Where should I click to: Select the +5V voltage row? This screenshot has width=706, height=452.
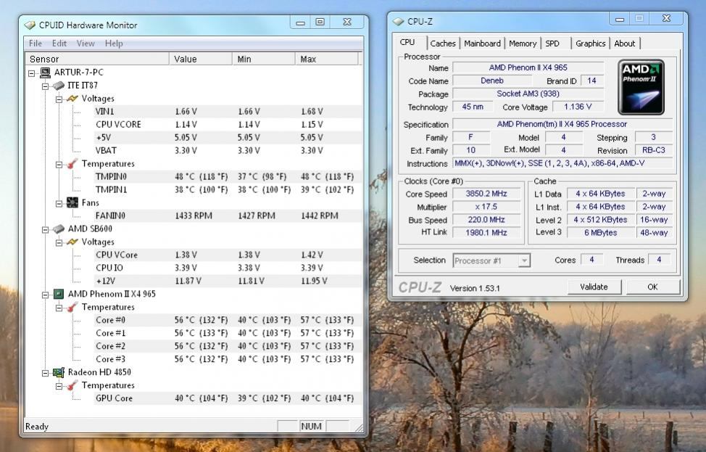click(228, 137)
